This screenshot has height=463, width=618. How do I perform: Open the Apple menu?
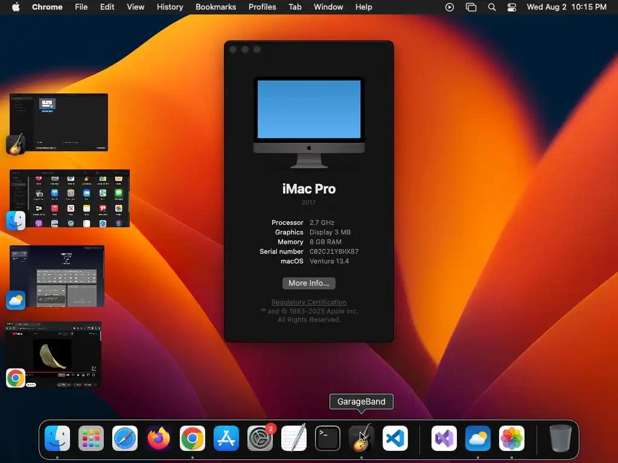16,7
